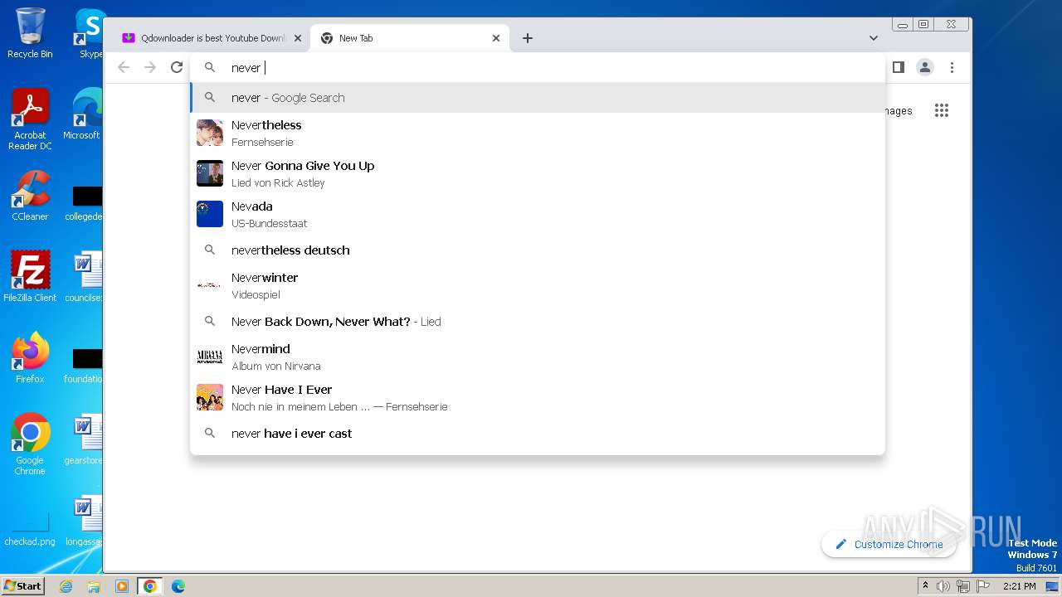Open the Google apps grid
Image resolution: width=1062 pixels, height=597 pixels.
942,110
